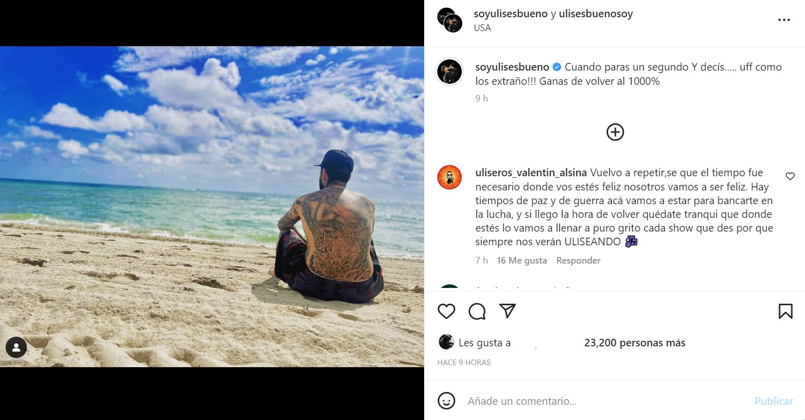
Task: Load more comments with the plus circle
Action: point(615,132)
